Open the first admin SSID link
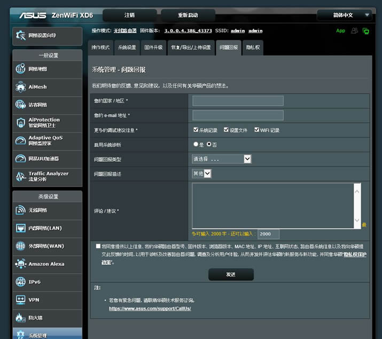This screenshot has height=339, width=382. pyautogui.click(x=238, y=30)
